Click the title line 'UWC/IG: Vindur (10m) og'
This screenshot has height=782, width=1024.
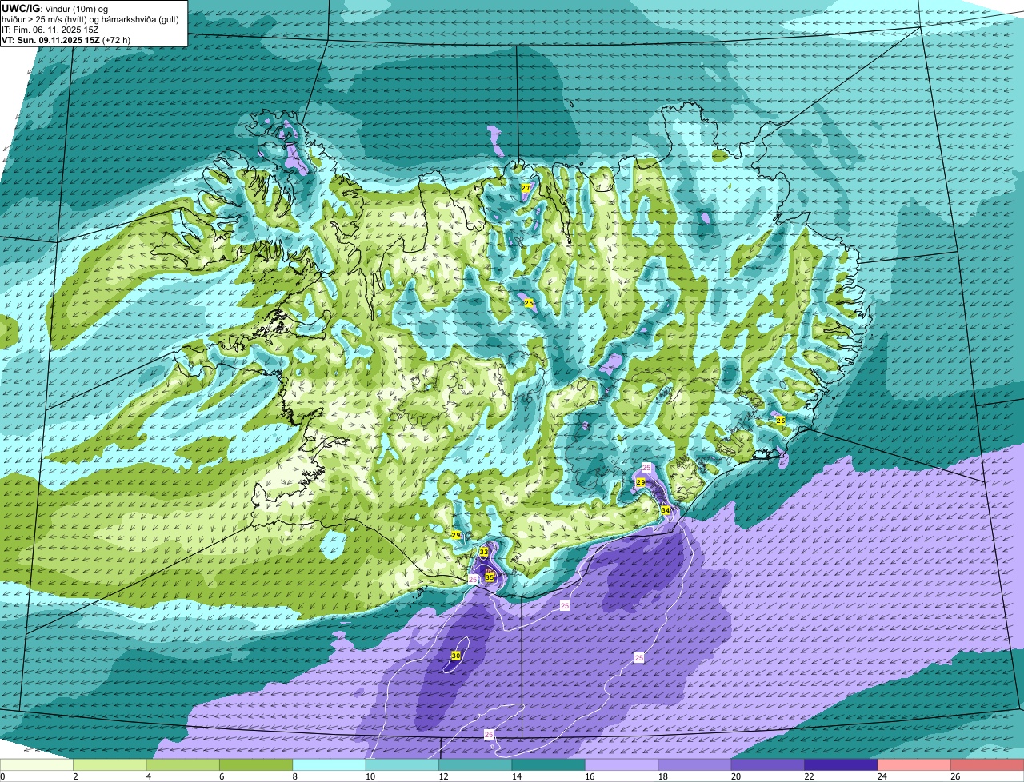(55, 8)
